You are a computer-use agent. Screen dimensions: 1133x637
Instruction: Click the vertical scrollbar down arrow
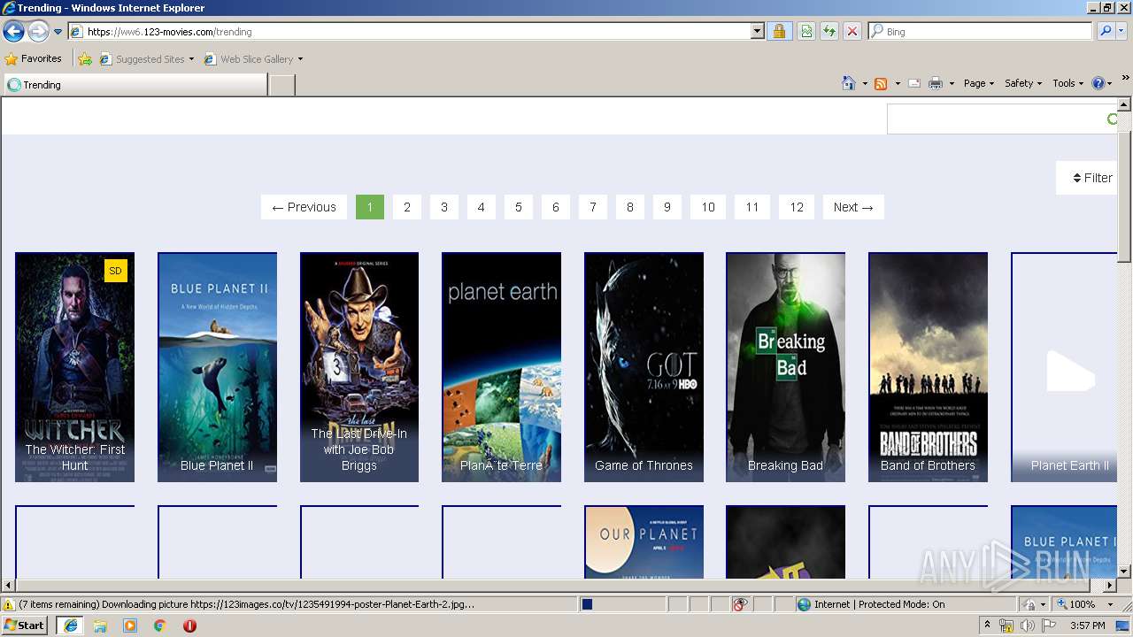pos(1124,572)
